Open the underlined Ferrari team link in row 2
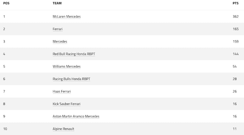 58,29
